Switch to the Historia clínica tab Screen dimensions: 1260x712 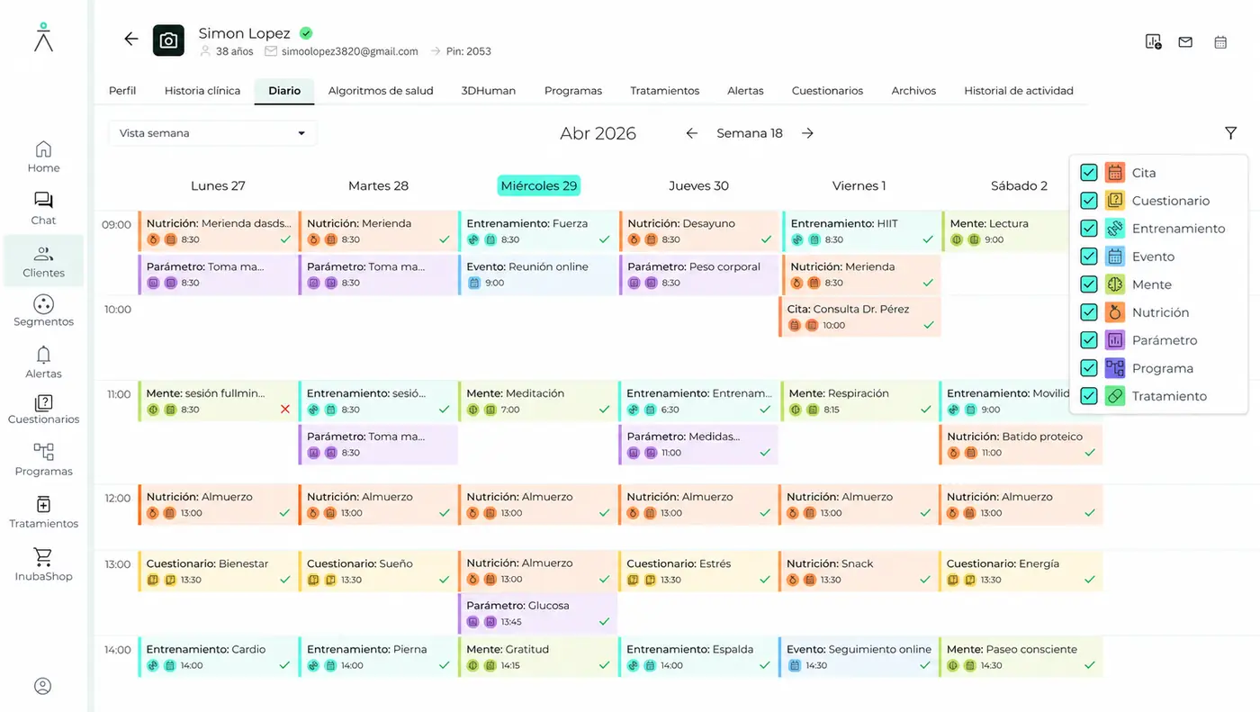point(202,91)
